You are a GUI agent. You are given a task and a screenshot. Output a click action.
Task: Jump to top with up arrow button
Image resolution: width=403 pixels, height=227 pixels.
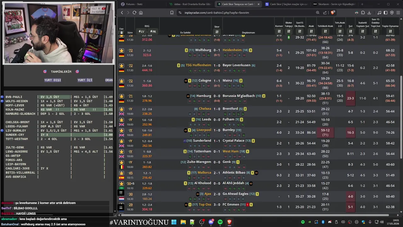coord(121,193)
